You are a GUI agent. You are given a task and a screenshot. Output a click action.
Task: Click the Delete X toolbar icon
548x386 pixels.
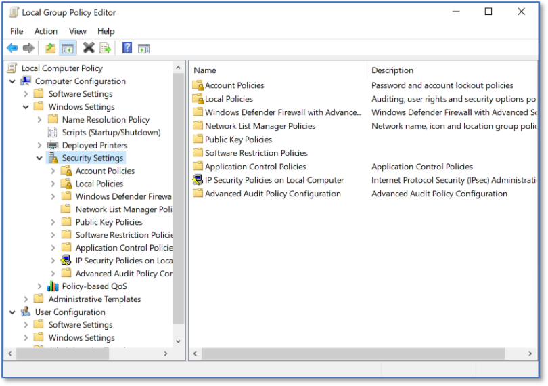coord(89,48)
